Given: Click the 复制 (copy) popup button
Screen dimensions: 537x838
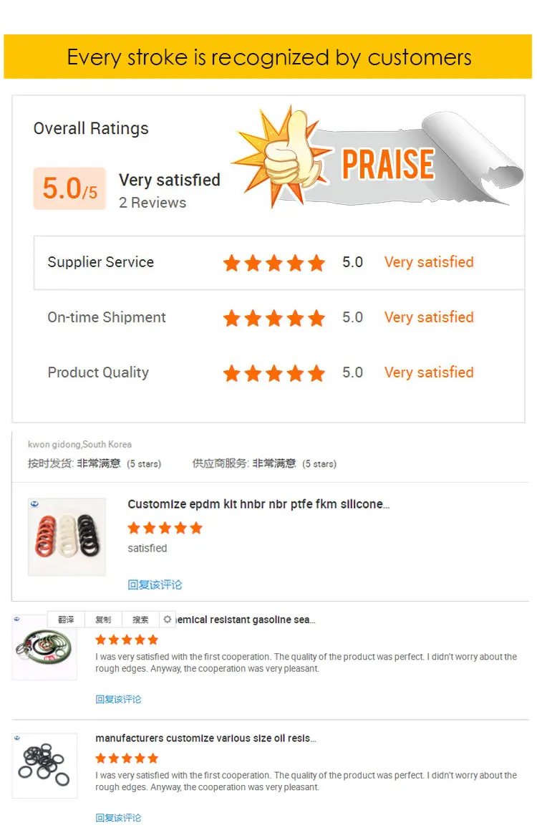Looking at the screenshot, I should pyautogui.click(x=103, y=620).
